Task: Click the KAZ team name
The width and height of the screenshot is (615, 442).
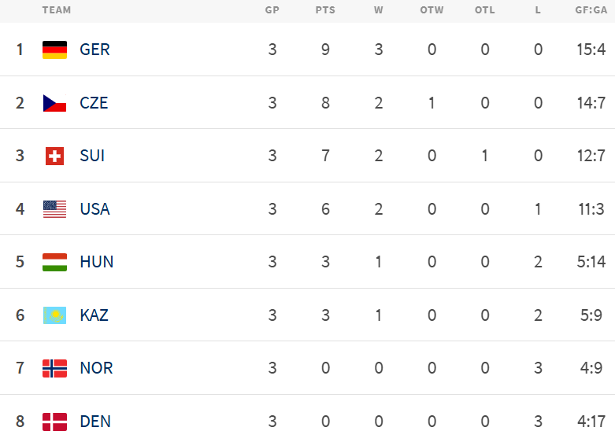Action: (x=94, y=315)
